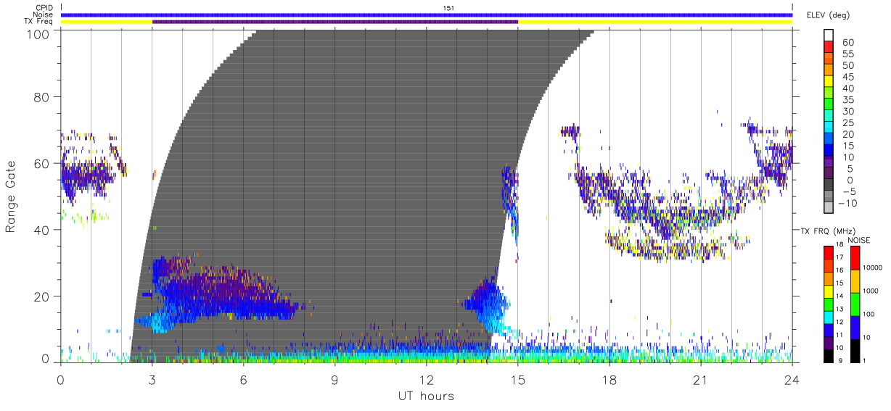Click the blue Noise bar at the top
The height and width of the screenshot is (411, 891).
pos(427,14)
